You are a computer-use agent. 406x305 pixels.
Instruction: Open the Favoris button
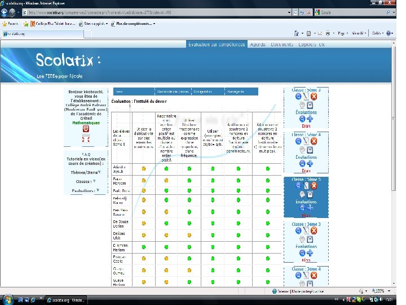[x=10, y=24]
